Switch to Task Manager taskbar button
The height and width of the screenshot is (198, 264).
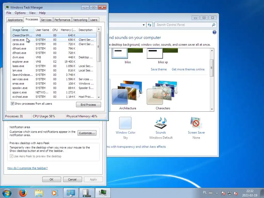[103, 193]
